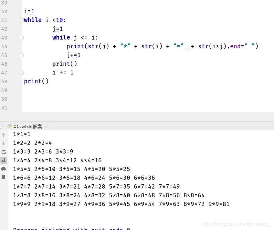Viewport: 274px width, 230px height.
Task: Click str(i*j) expression in line 44
Action: tap(212, 46)
